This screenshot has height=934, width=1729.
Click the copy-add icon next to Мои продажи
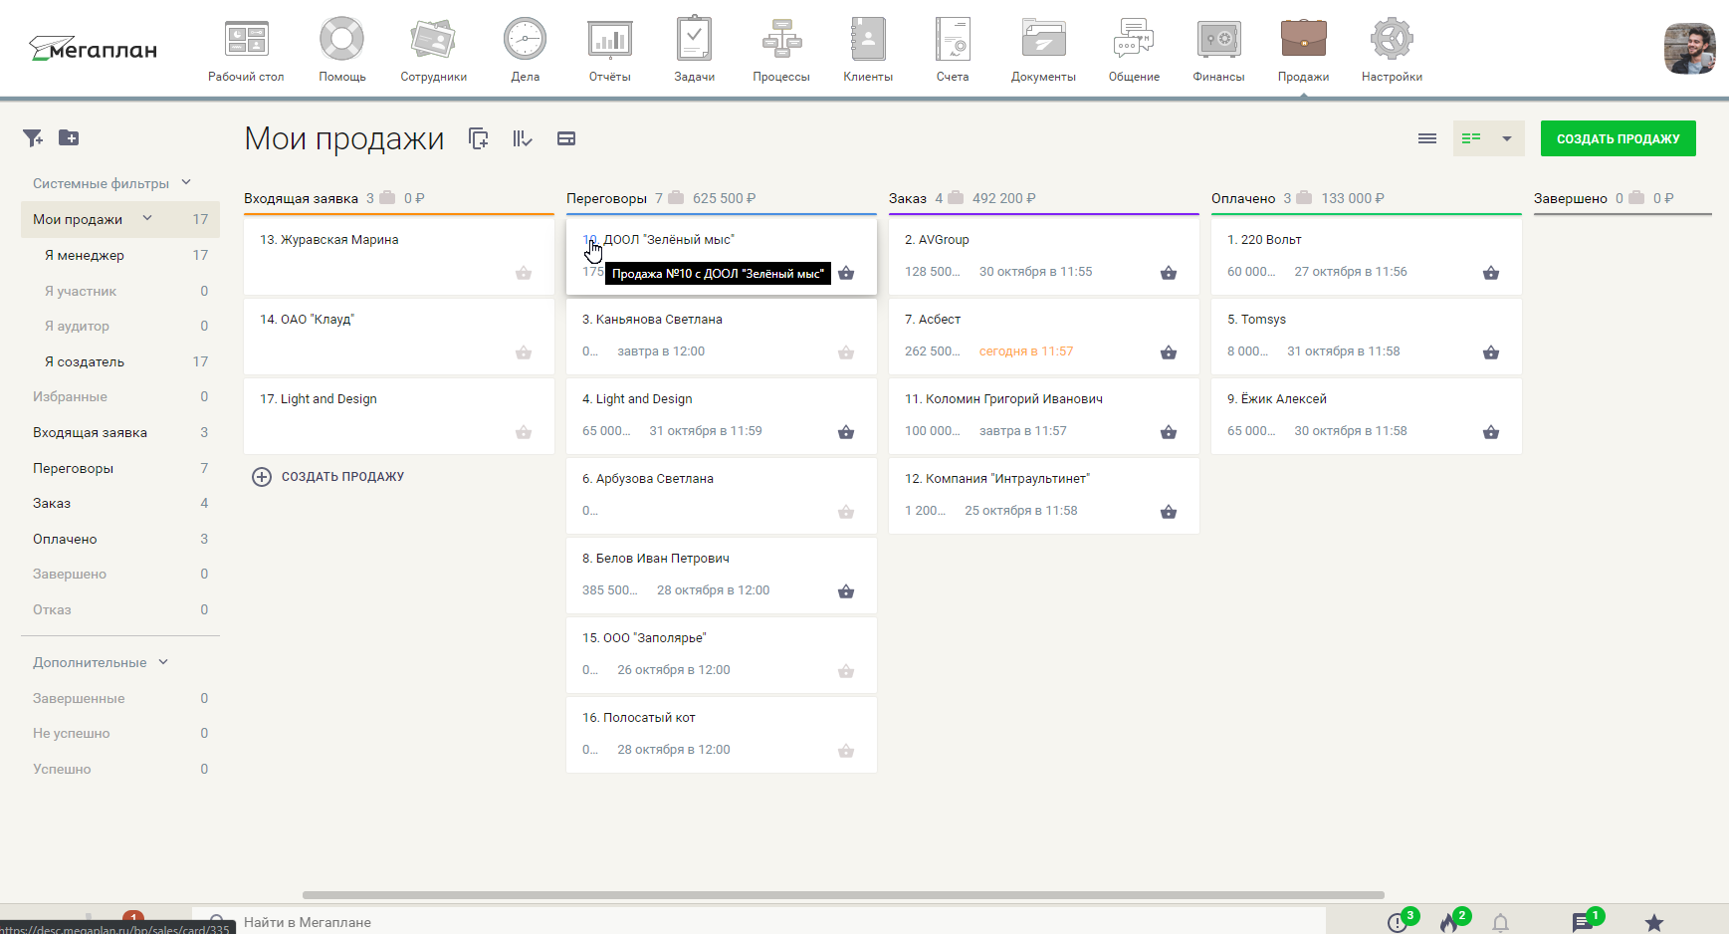(x=479, y=138)
